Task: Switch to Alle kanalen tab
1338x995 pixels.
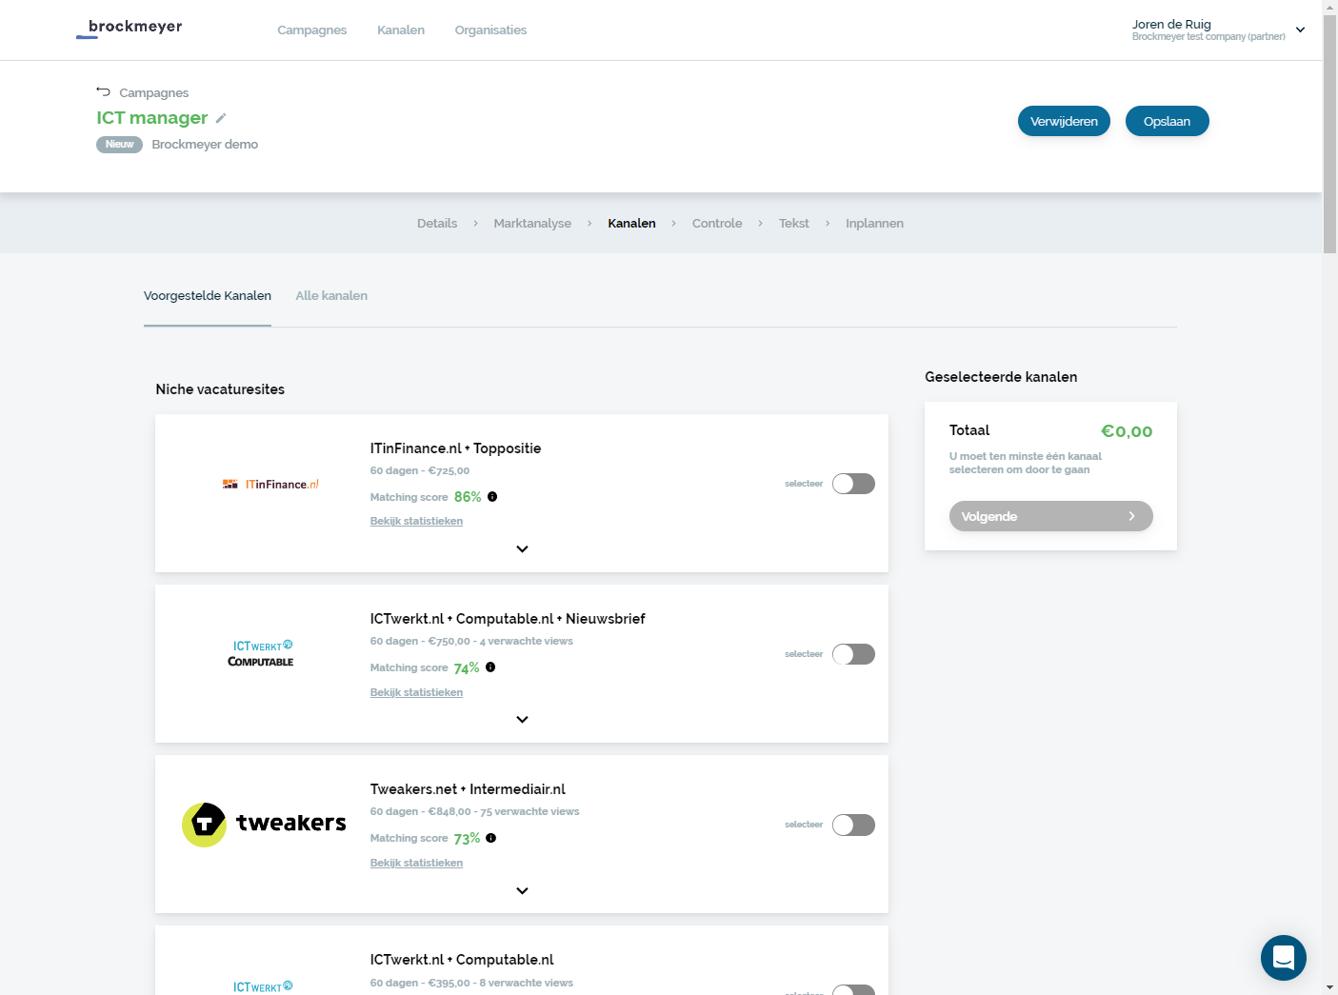Action: point(331,296)
